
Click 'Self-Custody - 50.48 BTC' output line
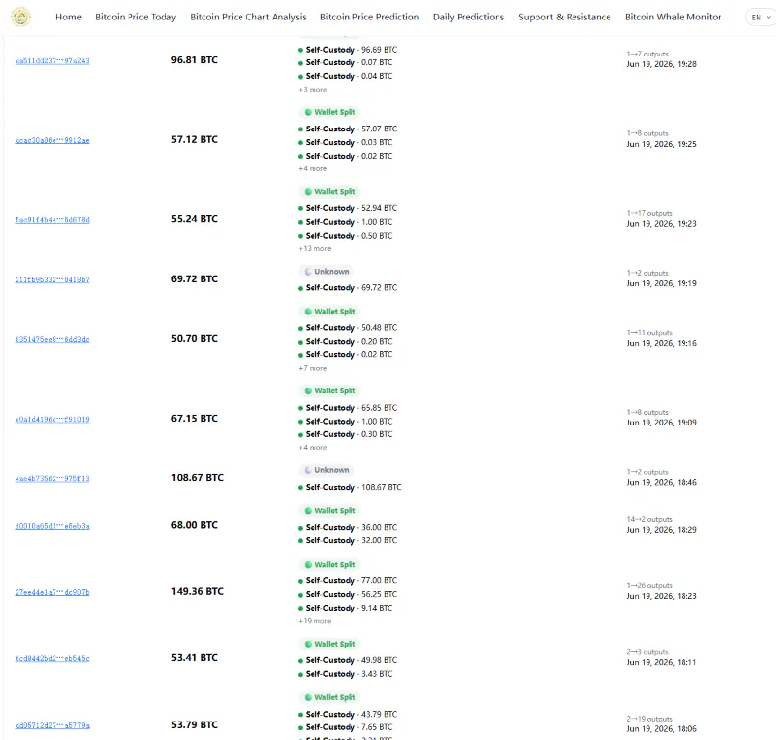point(348,328)
